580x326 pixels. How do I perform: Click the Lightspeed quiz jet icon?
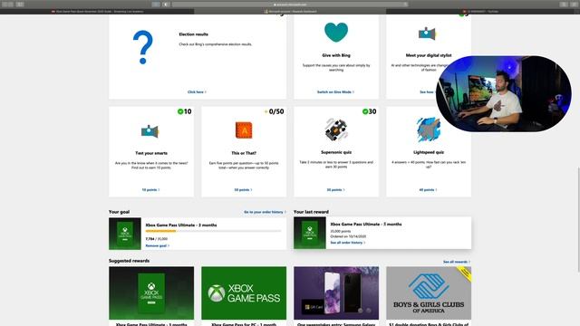429,129
